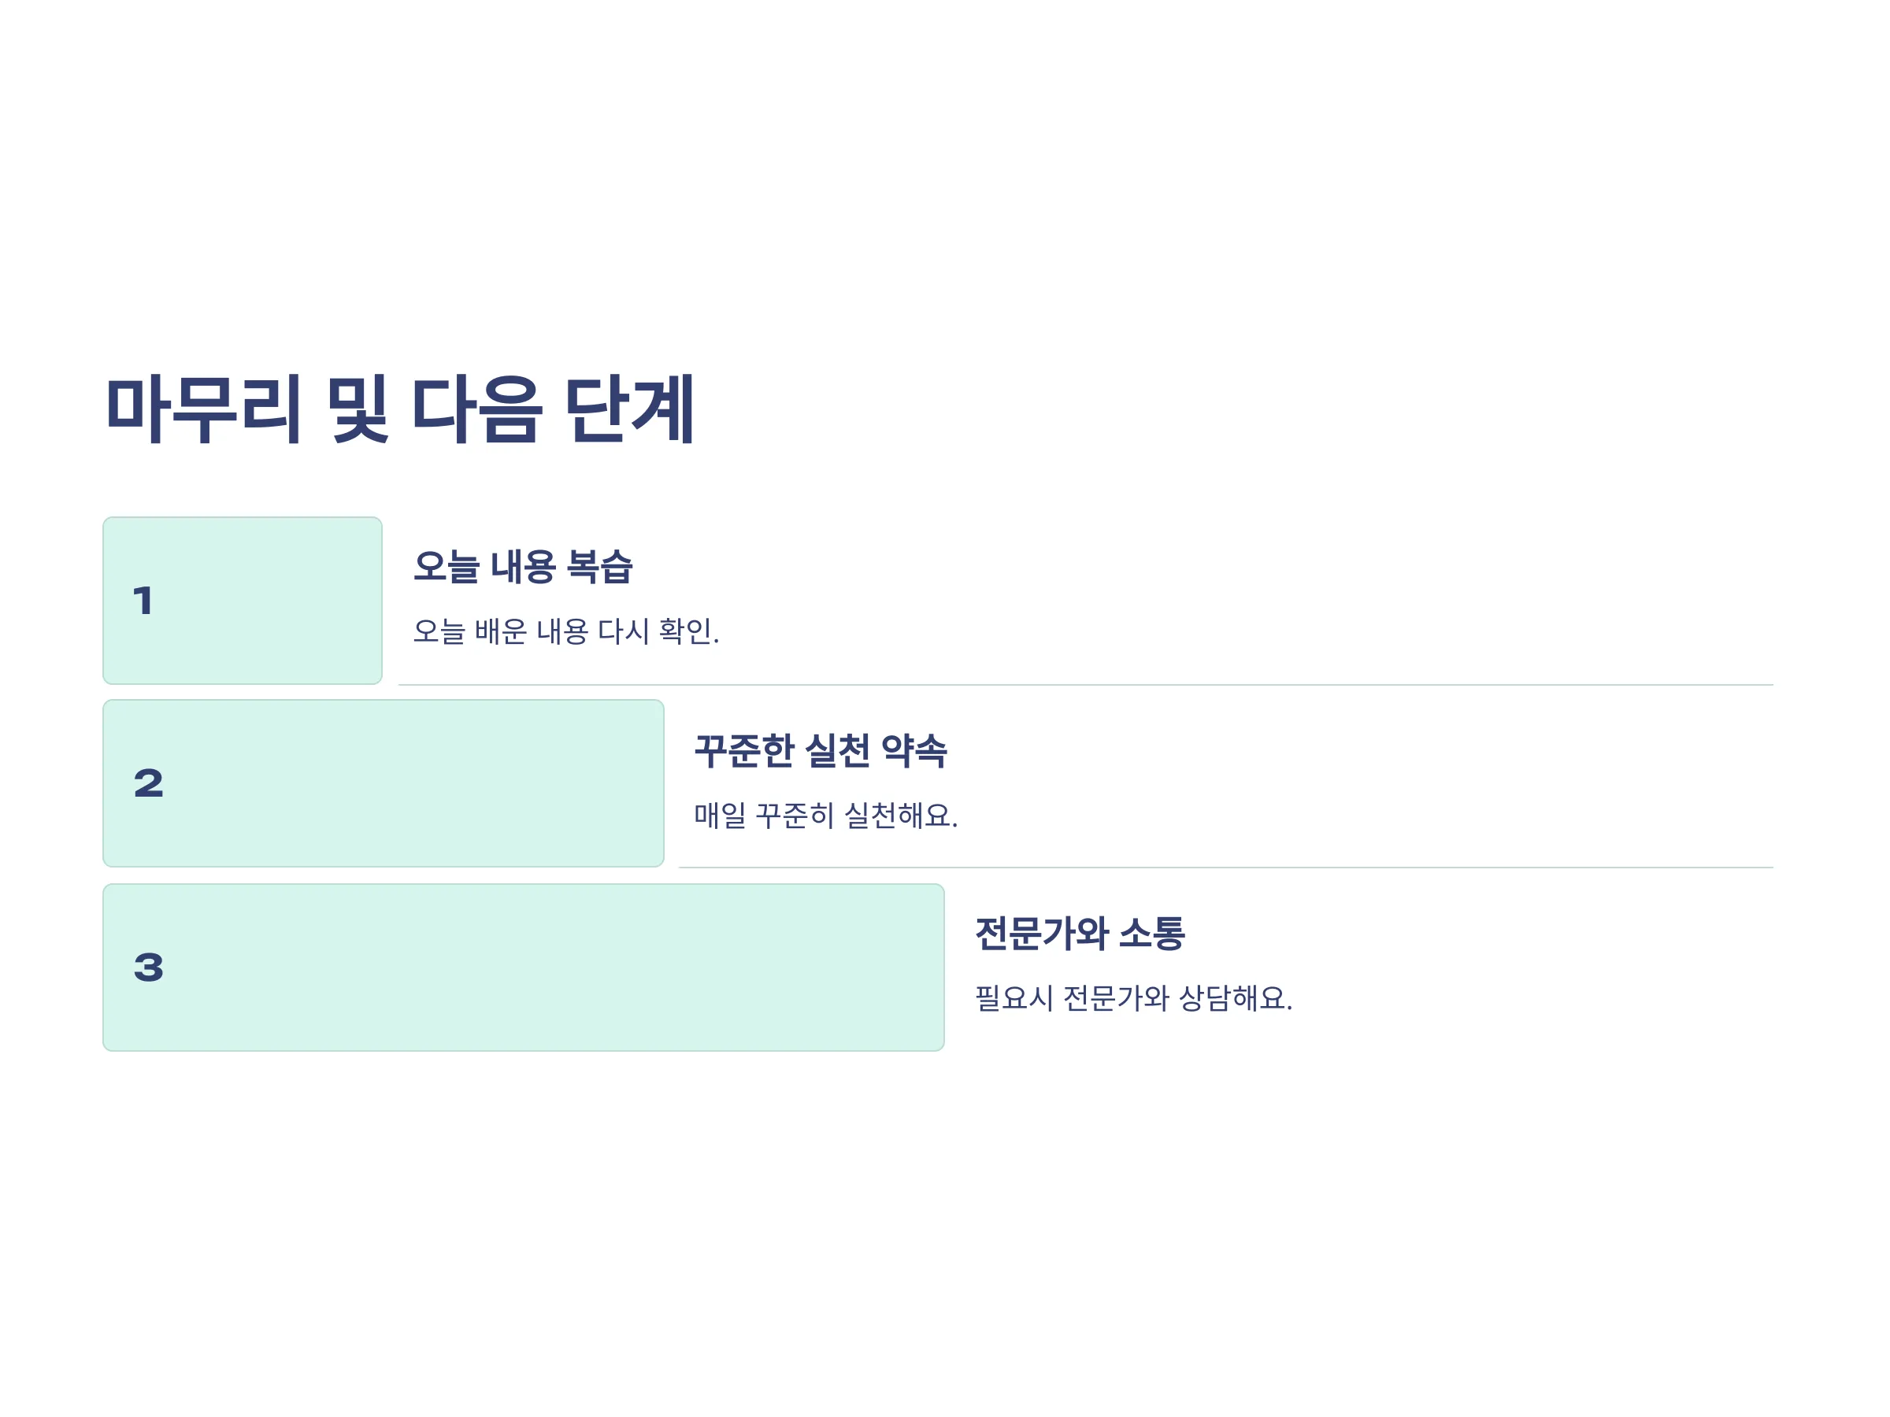
Task: Click the word 약속 in second heading
Action: pos(914,751)
